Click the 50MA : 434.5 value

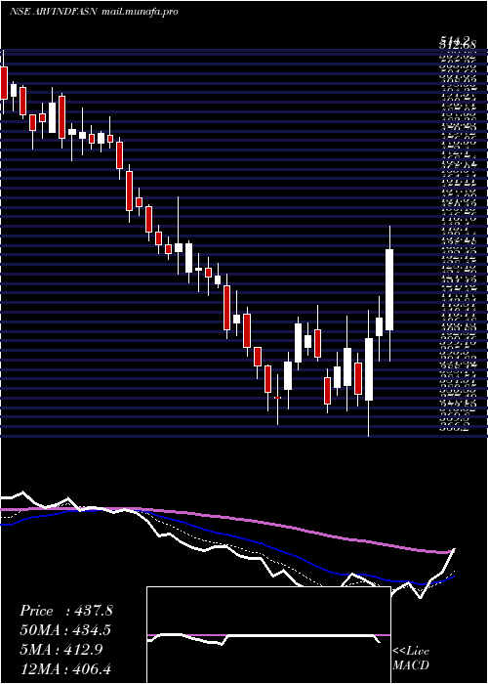(65, 630)
